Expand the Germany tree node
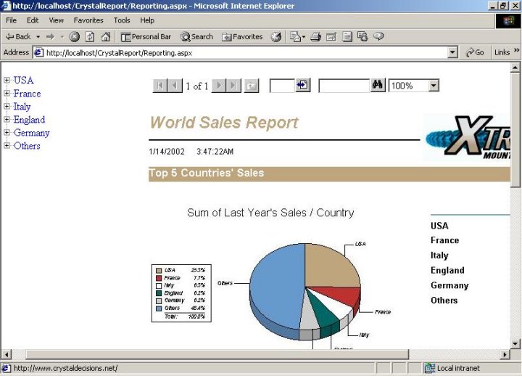 pyautogui.click(x=7, y=133)
